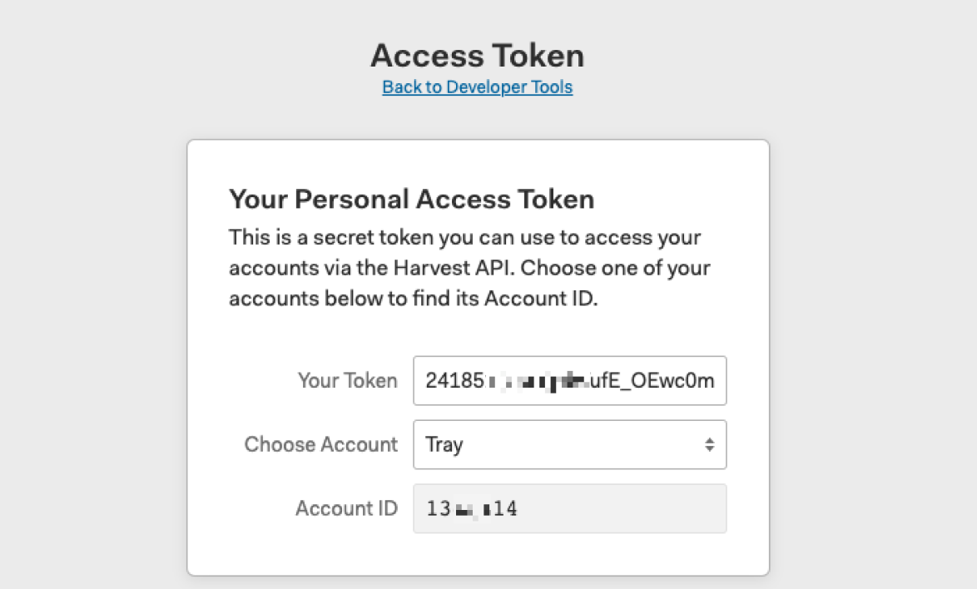
Task: Click the Your Token label
Action: click(348, 380)
